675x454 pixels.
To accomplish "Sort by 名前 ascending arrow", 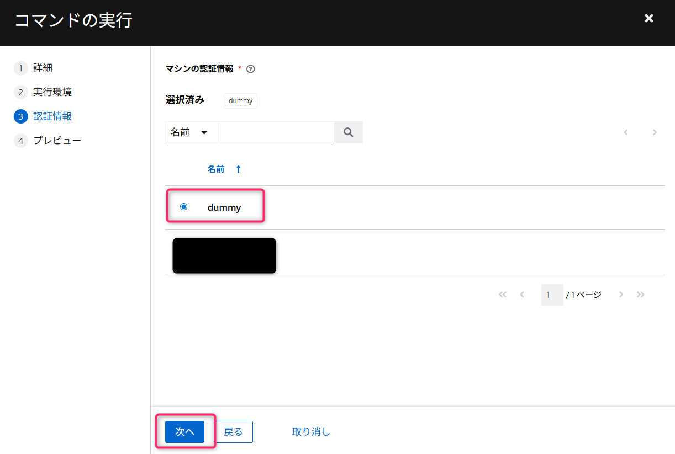I will click(239, 169).
